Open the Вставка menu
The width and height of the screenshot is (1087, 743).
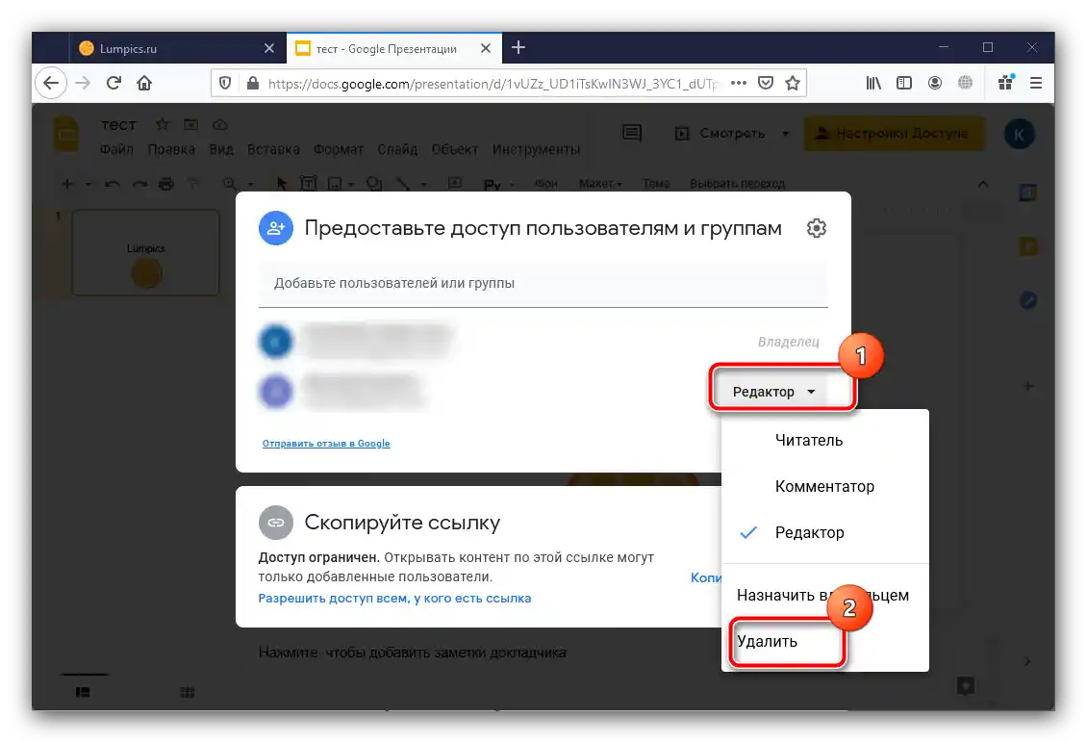[x=274, y=149]
